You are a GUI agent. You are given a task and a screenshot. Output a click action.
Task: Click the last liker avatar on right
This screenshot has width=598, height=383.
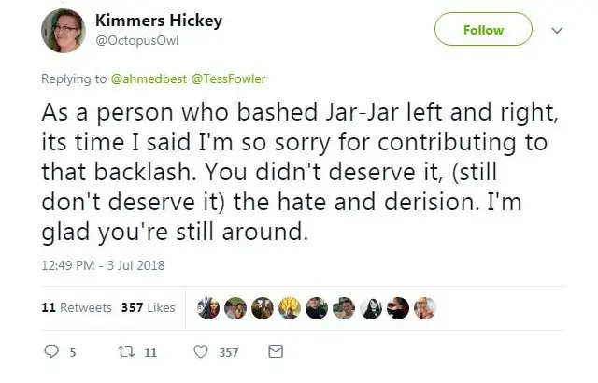pos(427,307)
